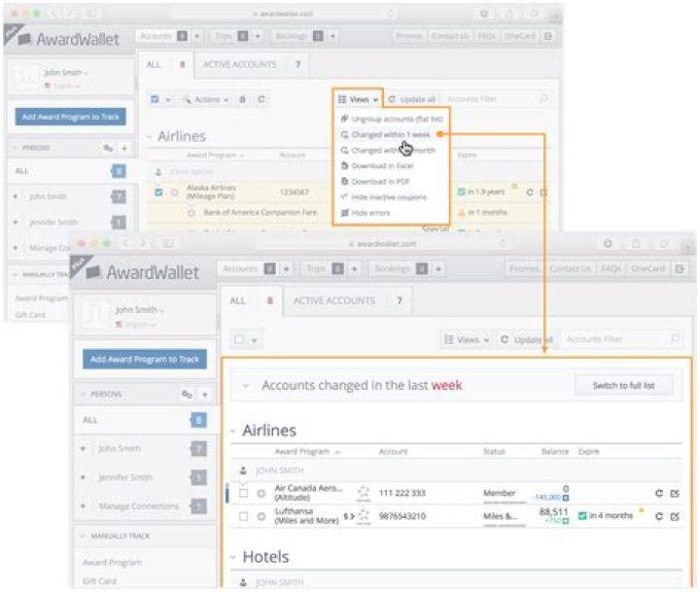Collapse the Persons panel in front window

83,395
